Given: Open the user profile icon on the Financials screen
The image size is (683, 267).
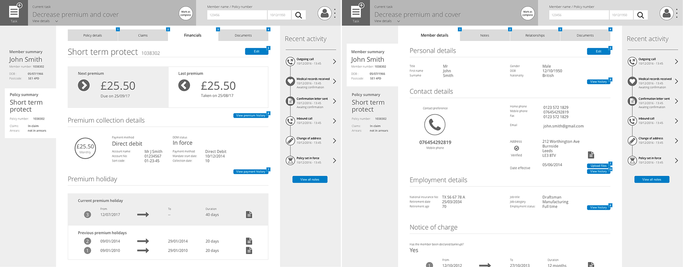Looking at the screenshot, I should pyautogui.click(x=324, y=13).
